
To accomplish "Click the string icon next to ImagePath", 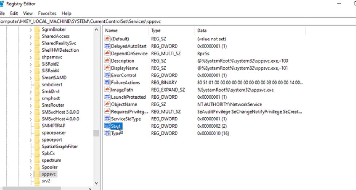I will pos(107,90).
